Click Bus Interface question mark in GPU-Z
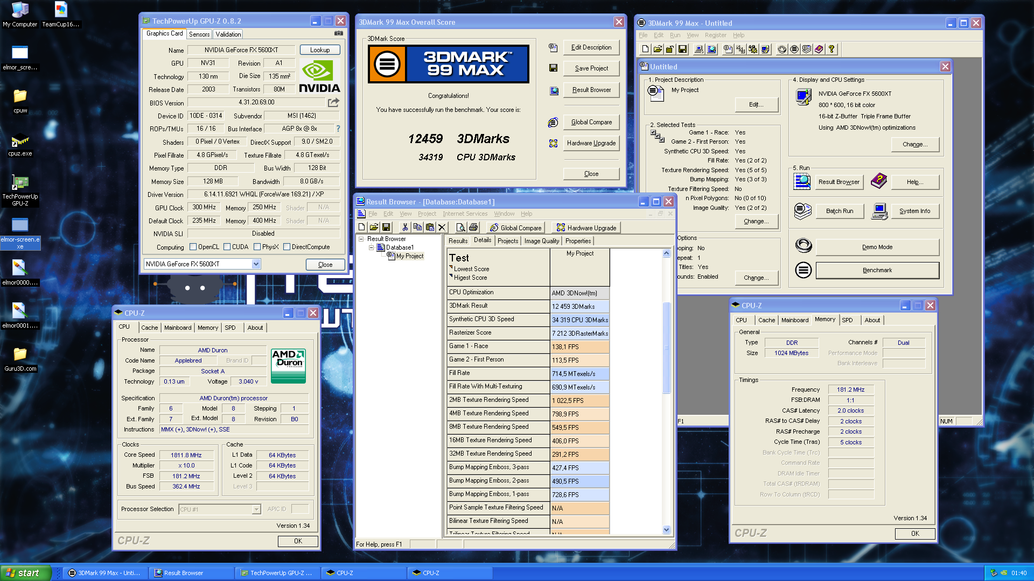Screen dimensions: 1034x581 pos(338,129)
